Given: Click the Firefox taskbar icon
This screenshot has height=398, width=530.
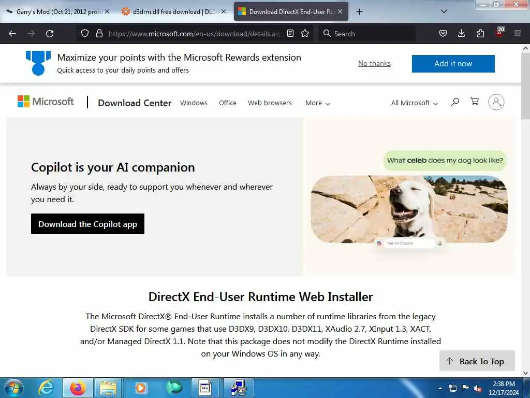Looking at the screenshot, I should click(x=78, y=388).
